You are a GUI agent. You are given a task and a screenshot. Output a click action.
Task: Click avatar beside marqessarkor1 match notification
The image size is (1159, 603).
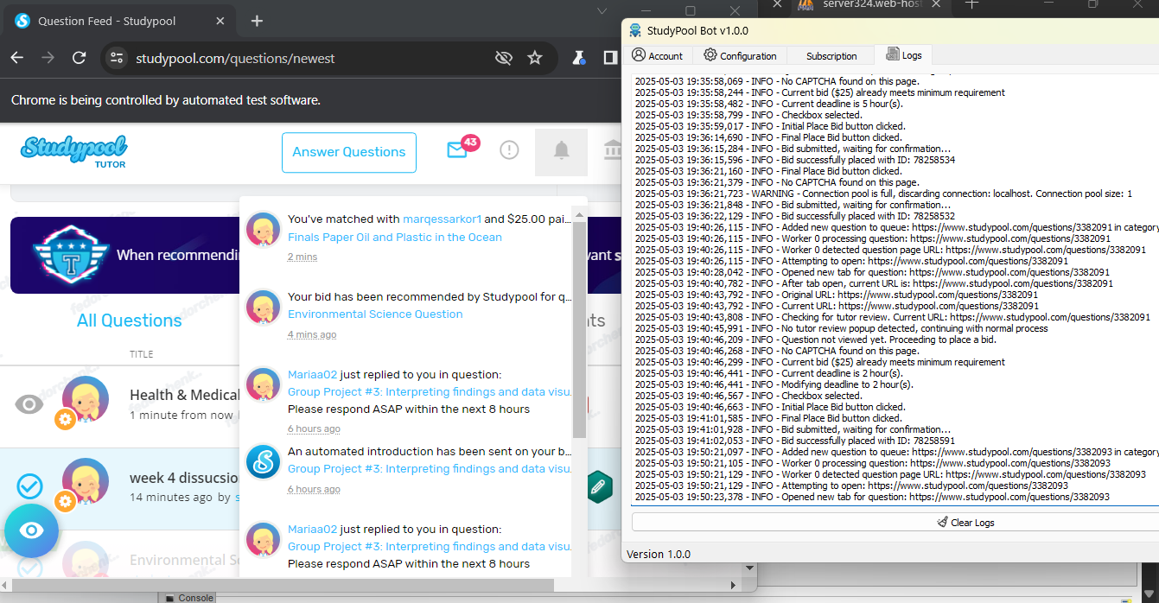pos(263,230)
